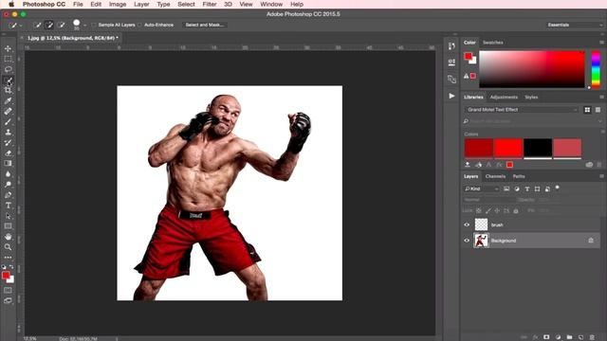
Task: Switch library to list view
Action: click(598, 110)
